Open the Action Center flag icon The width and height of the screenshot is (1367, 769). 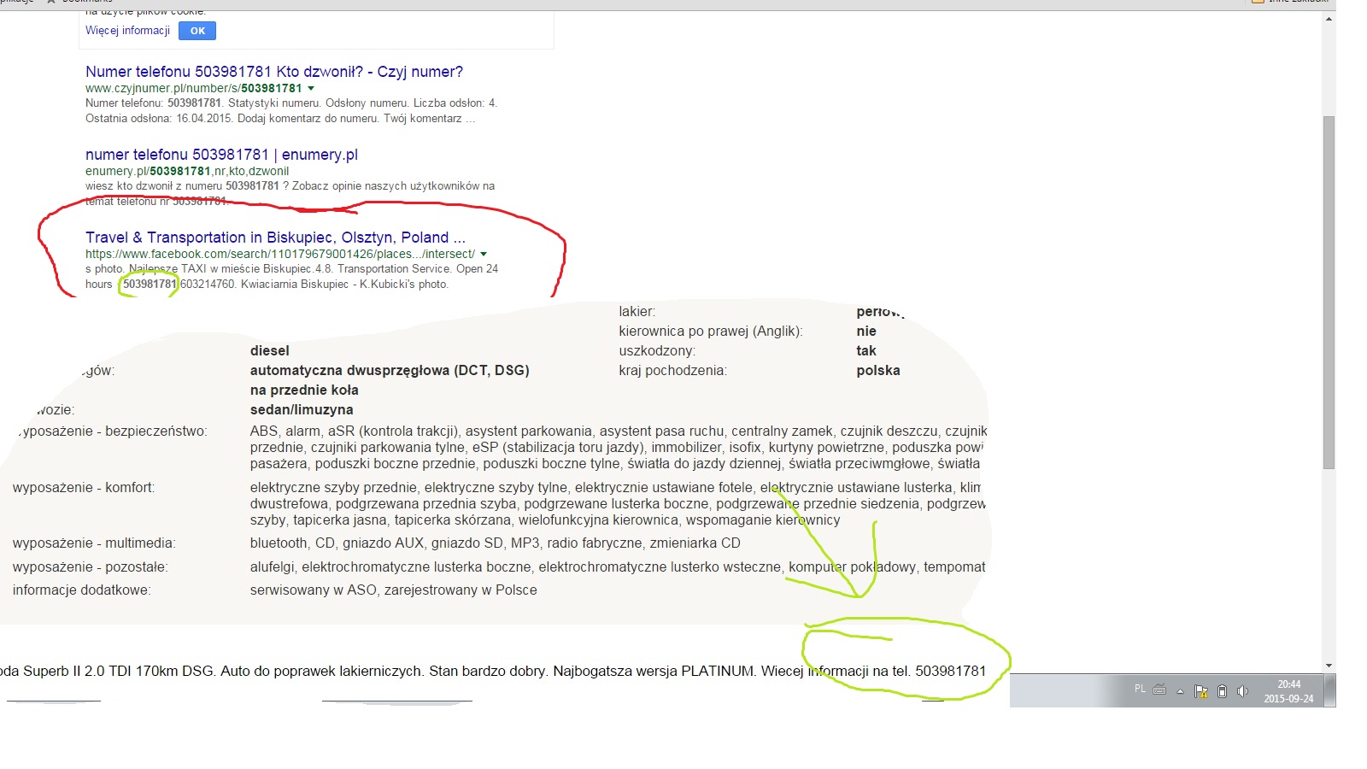pyautogui.click(x=1200, y=691)
